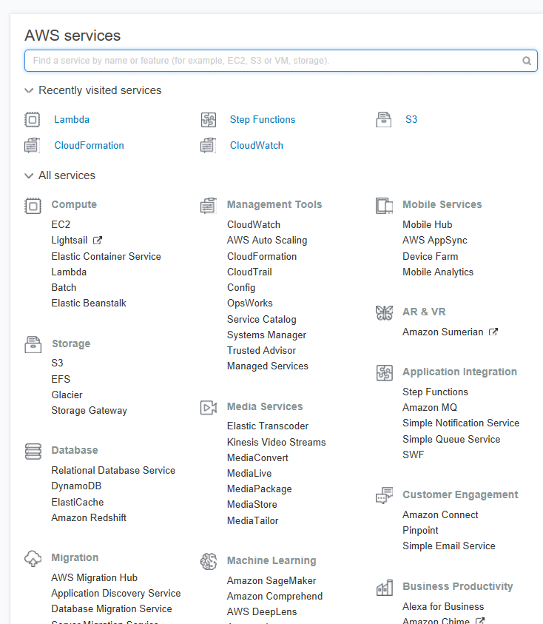Open Application Discovery Service
Screen dimensions: 543x624
pos(116,593)
